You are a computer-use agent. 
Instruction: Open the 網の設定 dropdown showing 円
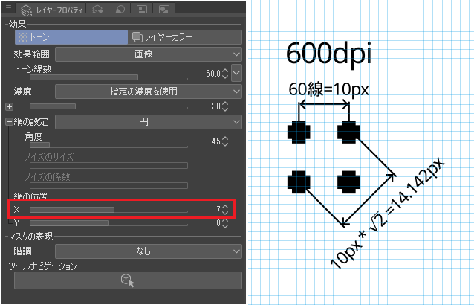(149, 121)
